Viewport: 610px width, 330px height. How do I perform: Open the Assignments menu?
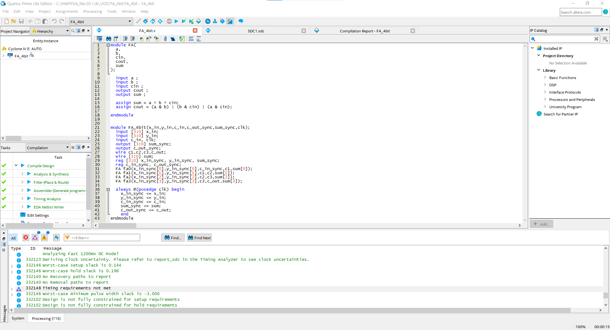(67, 11)
